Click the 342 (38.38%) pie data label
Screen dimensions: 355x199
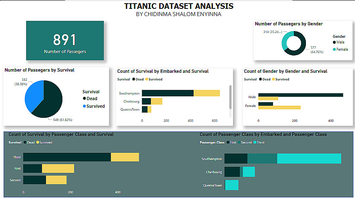[21, 82]
